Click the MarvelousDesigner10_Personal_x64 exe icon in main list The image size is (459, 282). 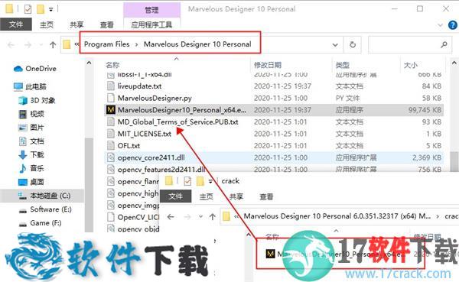click(111, 110)
